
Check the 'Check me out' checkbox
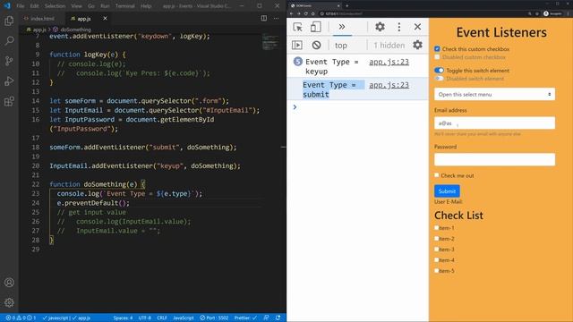coord(437,175)
